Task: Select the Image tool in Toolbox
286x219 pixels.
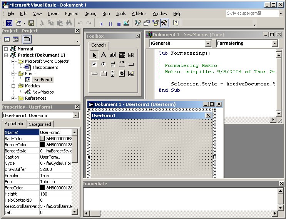Action: coord(131,74)
